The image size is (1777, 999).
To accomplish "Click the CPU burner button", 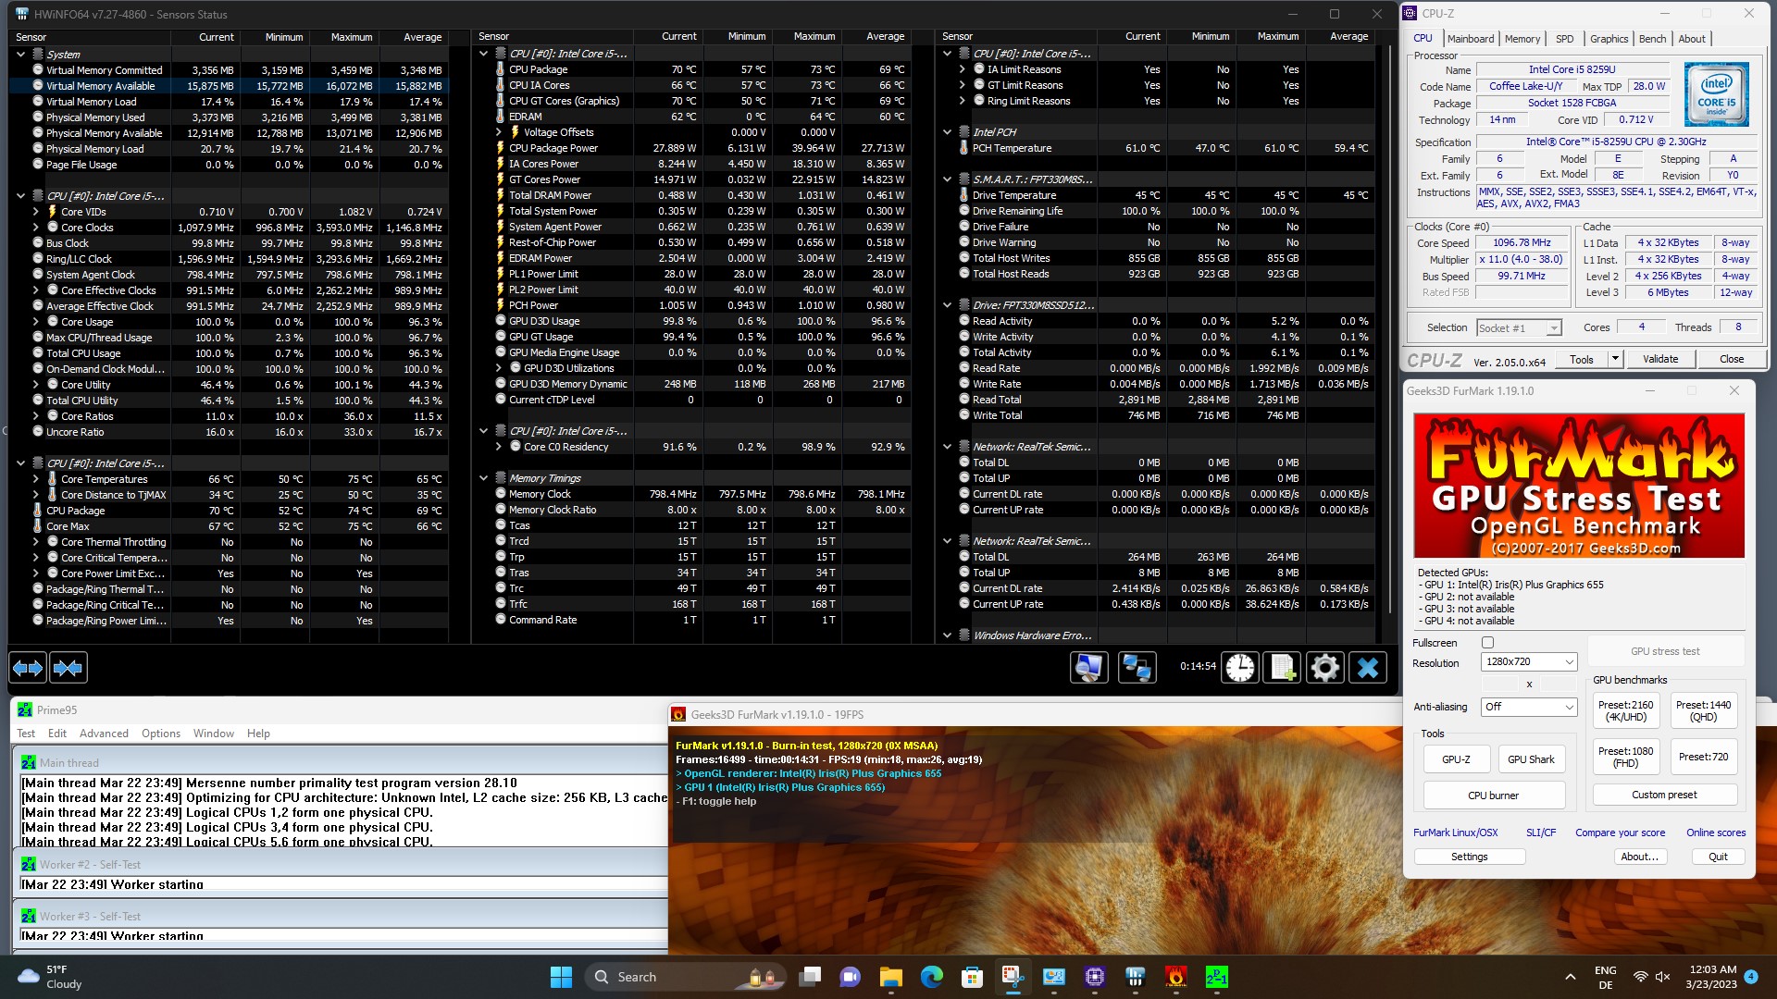I will click(x=1493, y=795).
